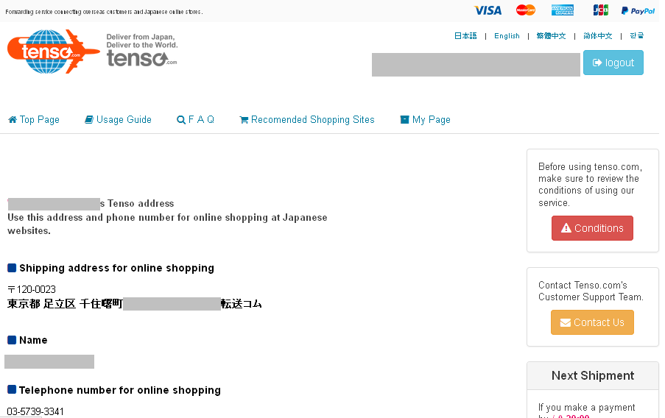The height and width of the screenshot is (418, 665).
Task: Click the Visa card icon
Action: tap(488, 10)
